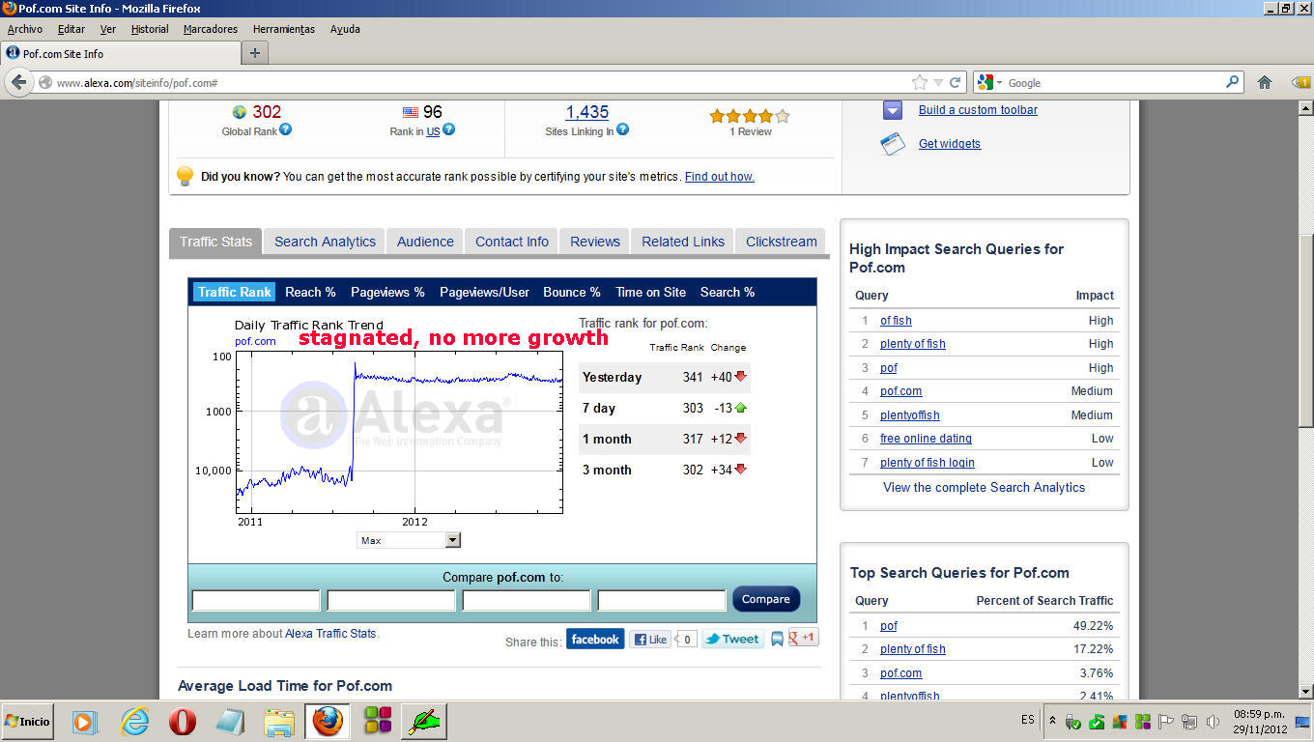
Task: Open Internet Explorer from the taskbar
Action: (x=135, y=722)
